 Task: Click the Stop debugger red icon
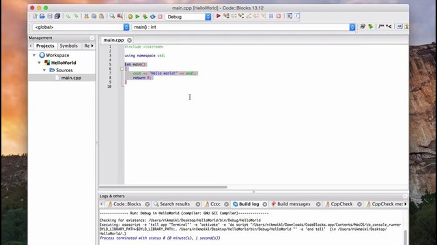pyautogui.click(x=279, y=16)
